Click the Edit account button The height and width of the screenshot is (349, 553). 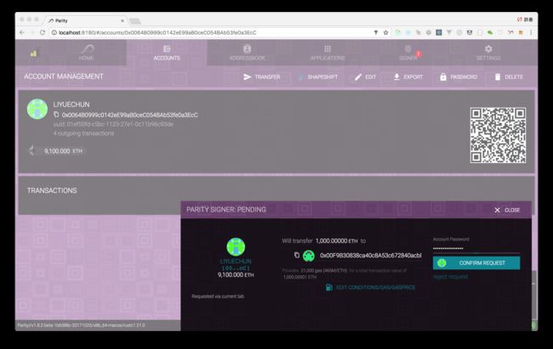click(x=365, y=76)
